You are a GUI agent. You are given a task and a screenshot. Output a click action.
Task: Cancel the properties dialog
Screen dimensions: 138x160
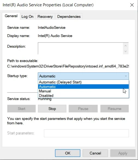95,153
